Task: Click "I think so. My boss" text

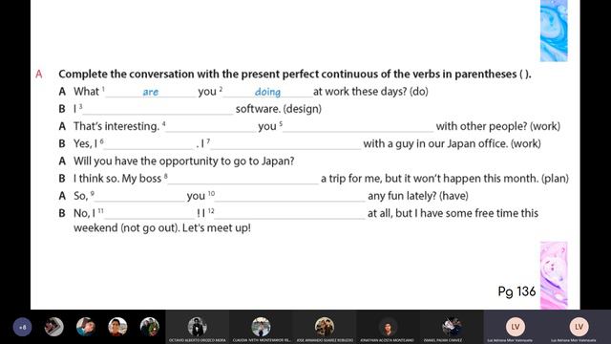Action: [x=117, y=179]
